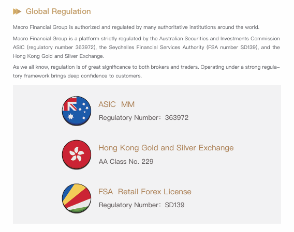Click Regulatory Number 363972 text
The width and height of the screenshot is (294, 232).
click(143, 118)
